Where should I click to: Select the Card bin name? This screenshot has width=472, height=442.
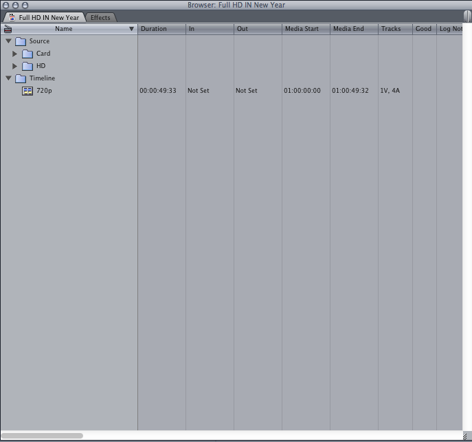coord(43,54)
